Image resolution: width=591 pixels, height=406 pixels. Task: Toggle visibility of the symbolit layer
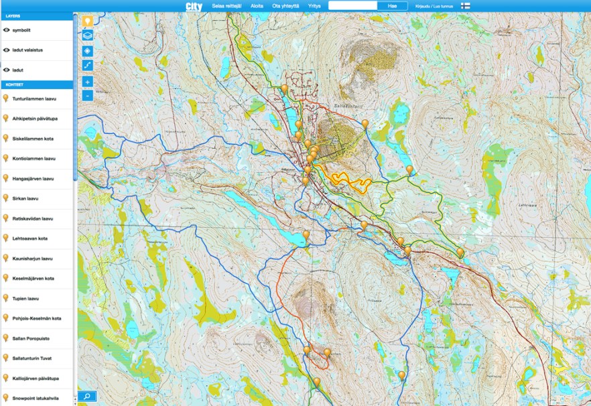coord(8,29)
